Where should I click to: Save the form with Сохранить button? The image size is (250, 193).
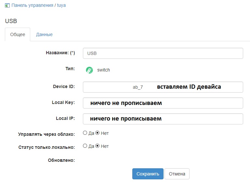coord(148,174)
